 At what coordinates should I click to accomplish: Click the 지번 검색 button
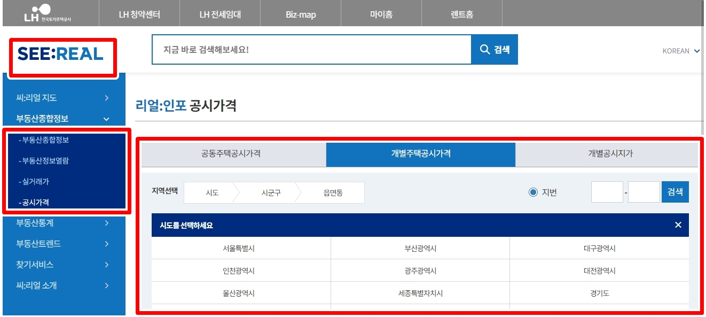pyautogui.click(x=675, y=192)
